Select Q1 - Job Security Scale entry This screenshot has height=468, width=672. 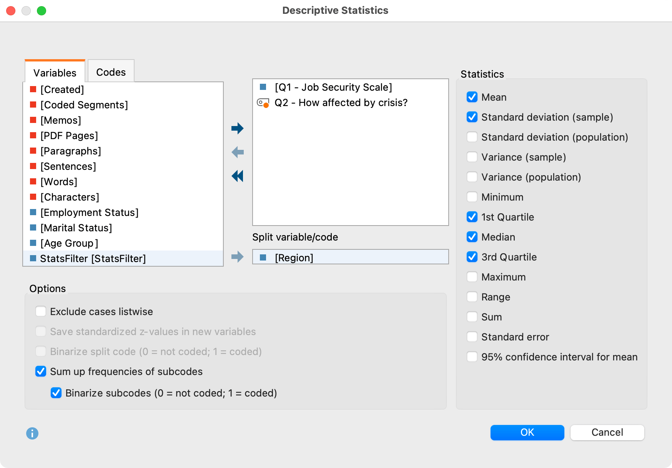pyautogui.click(x=333, y=87)
